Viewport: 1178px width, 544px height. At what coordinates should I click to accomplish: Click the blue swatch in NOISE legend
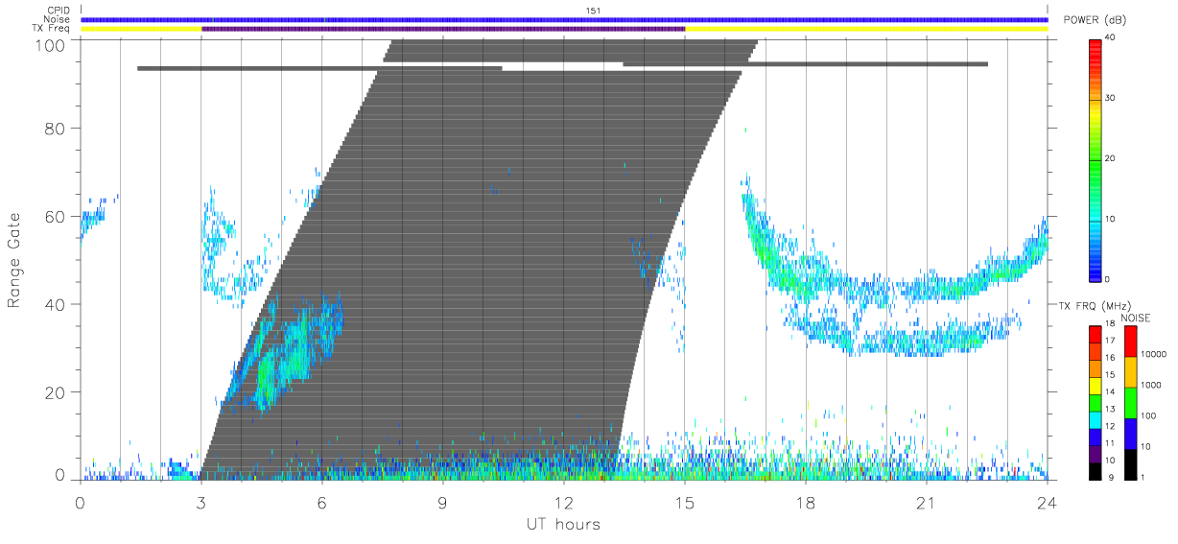tap(1129, 434)
